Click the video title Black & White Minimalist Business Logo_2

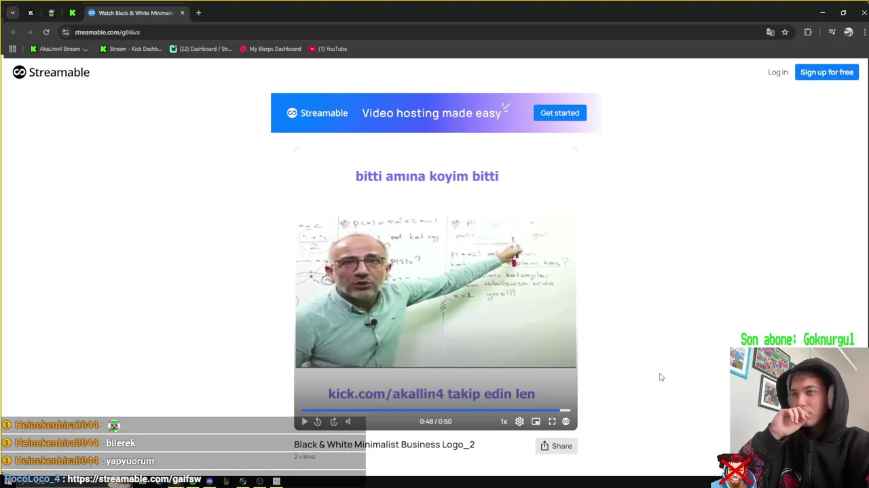click(x=384, y=445)
